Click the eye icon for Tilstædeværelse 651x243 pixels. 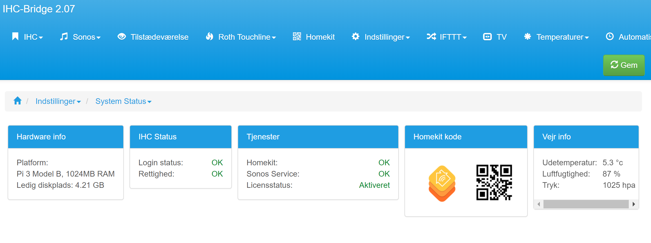point(122,37)
